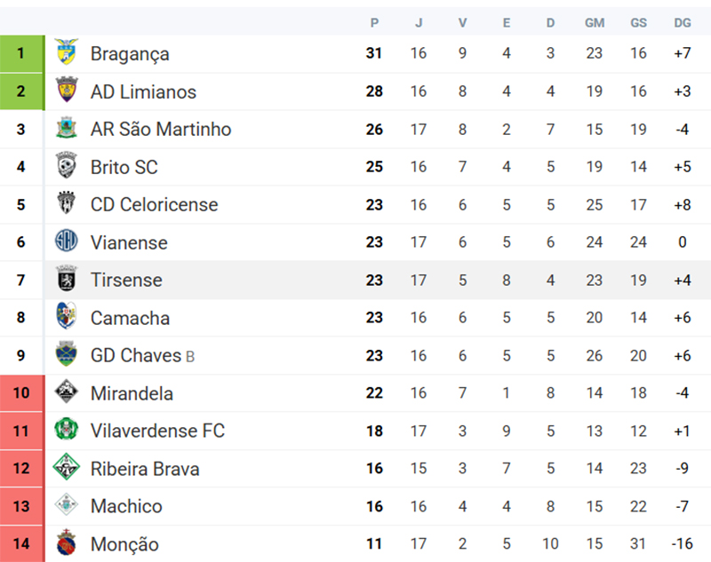Click the CD Celoricense crest icon
Viewport: 711px width, 562px height.
[x=66, y=204]
